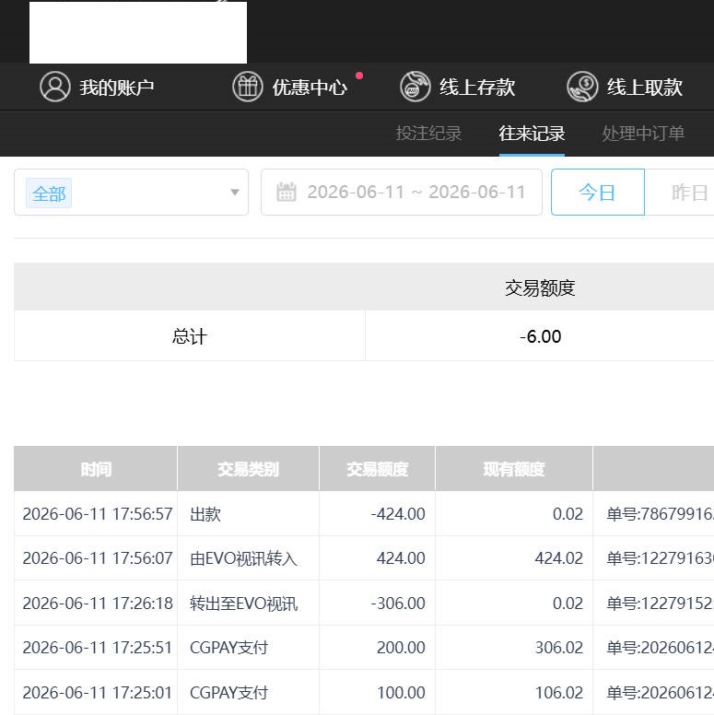
Task: Click the 交易额度 column header in records table
Action: tap(377, 469)
